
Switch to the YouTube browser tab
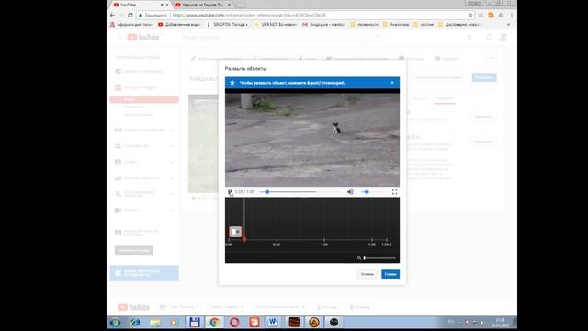pos(141,5)
